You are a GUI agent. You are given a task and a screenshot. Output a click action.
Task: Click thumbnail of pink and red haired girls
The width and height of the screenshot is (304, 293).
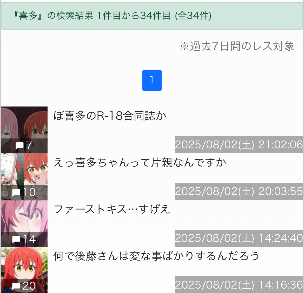point(24,130)
